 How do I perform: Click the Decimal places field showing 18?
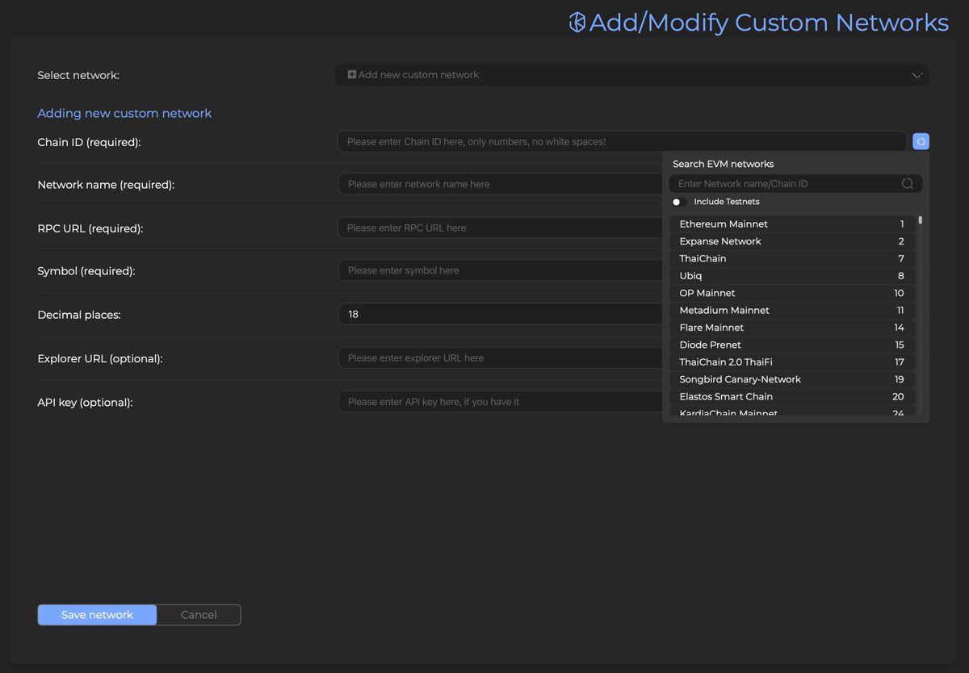point(501,314)
